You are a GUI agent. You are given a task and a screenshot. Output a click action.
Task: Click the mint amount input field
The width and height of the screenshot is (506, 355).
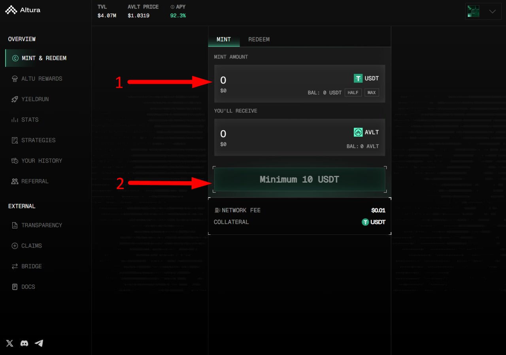277,81
